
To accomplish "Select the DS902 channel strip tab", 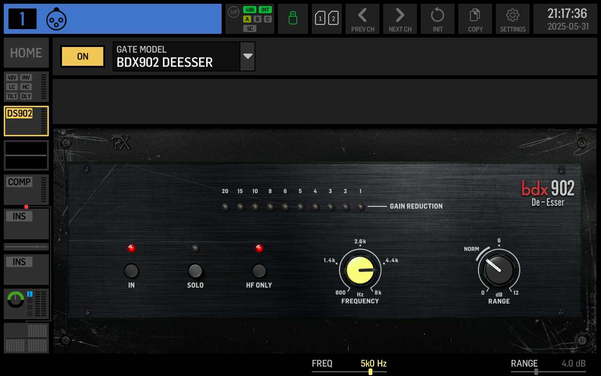I will point(26,121).
